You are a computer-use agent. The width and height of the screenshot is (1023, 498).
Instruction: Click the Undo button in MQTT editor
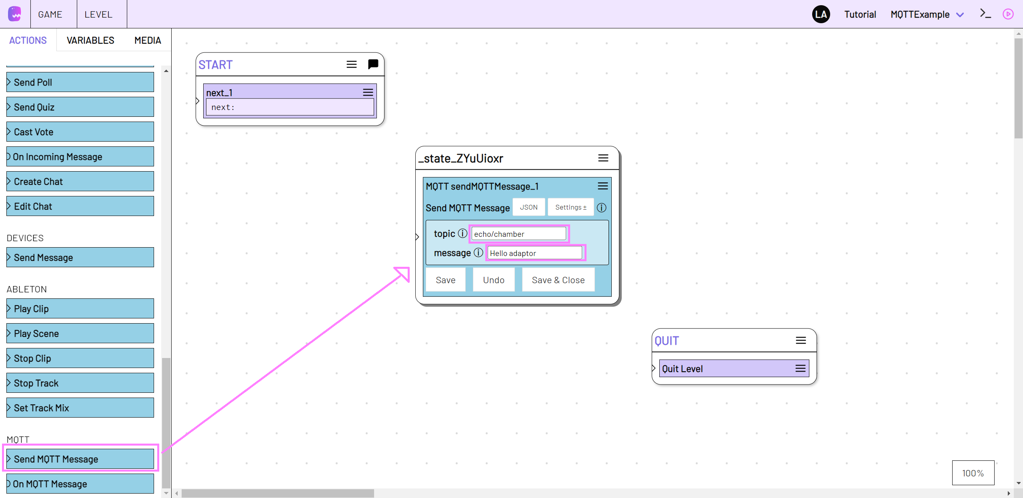(494, 280)
